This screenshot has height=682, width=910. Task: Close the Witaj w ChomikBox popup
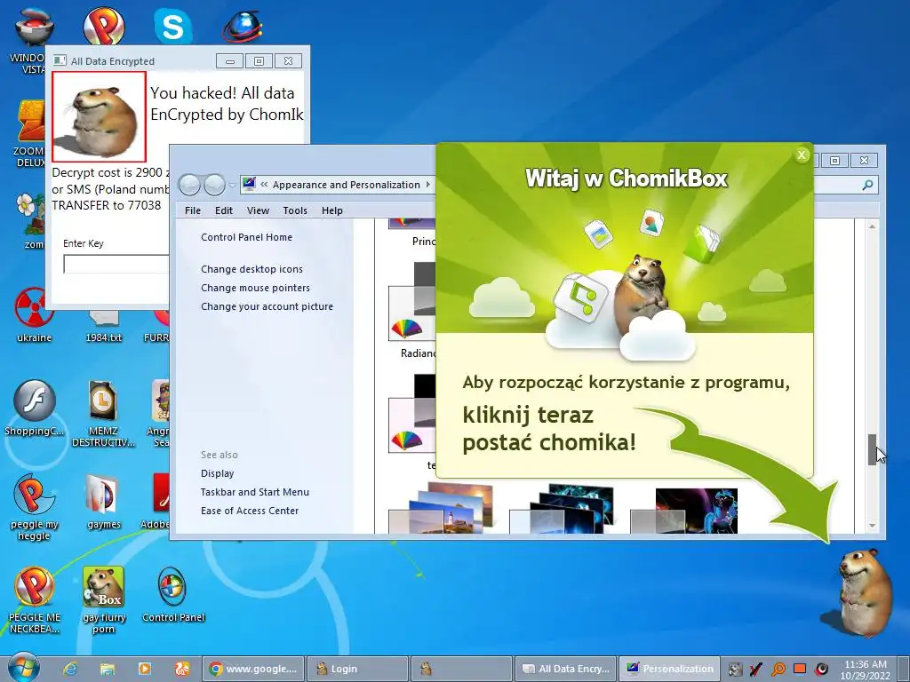(x=802, y=155)
